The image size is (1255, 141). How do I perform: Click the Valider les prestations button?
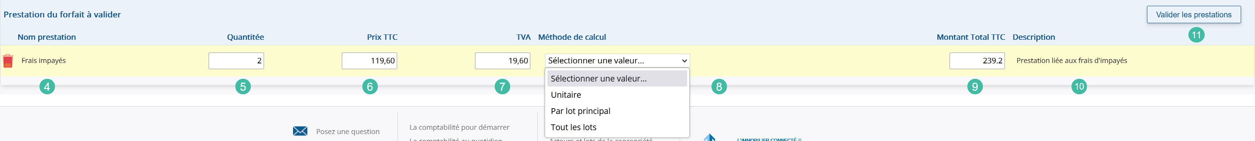[x=1193, y=15]
